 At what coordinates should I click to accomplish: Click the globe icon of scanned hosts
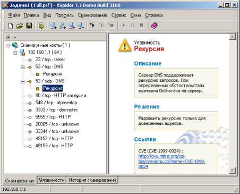15,45
